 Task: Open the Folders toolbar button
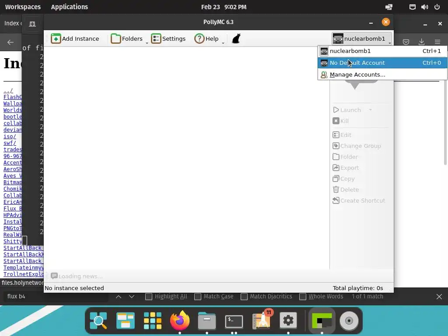point(126,38)
